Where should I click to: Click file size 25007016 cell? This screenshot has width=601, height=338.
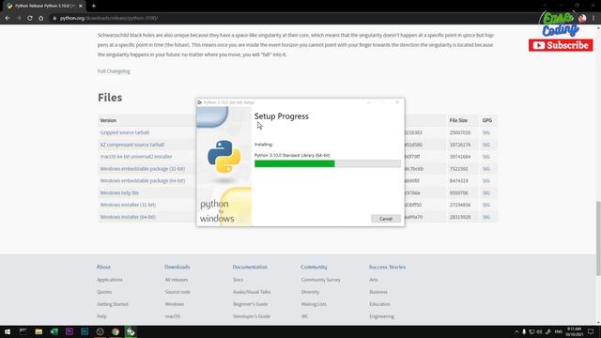click(x=460, y=132)
